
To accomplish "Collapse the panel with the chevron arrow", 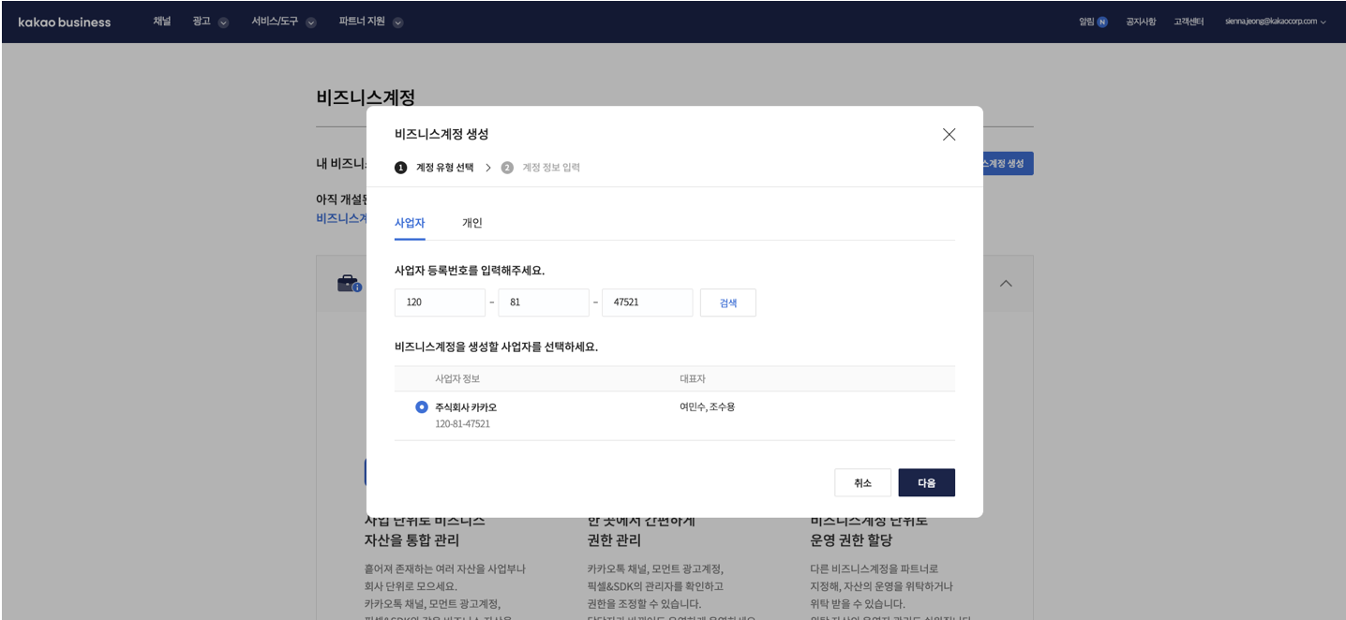I will pos(1006,283).
